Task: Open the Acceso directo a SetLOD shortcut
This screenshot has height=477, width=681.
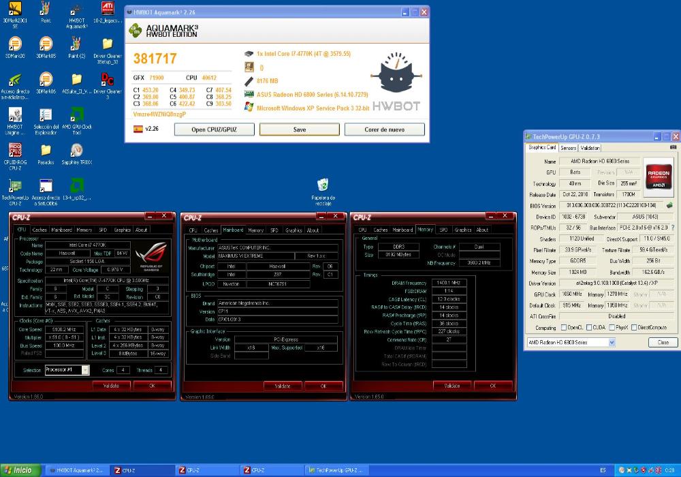Action: (46, 192)
